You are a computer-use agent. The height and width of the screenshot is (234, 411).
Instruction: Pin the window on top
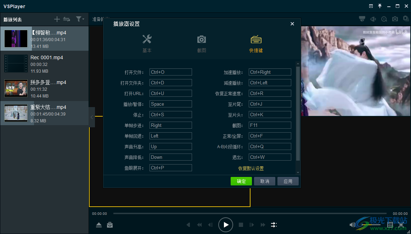(380, 6)
